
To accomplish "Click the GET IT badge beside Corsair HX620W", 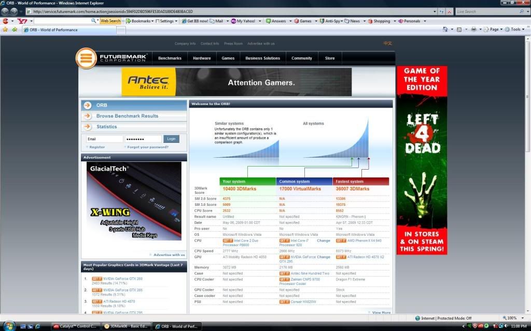I will [x=285, y=302].
